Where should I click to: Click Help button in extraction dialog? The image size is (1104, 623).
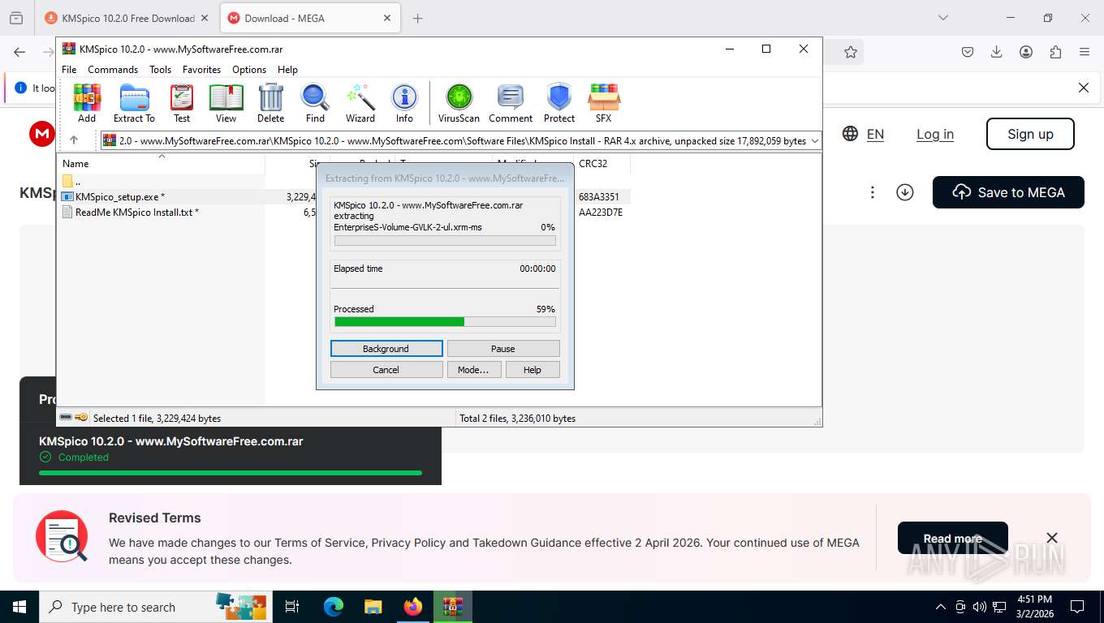[x=533, y=370]
